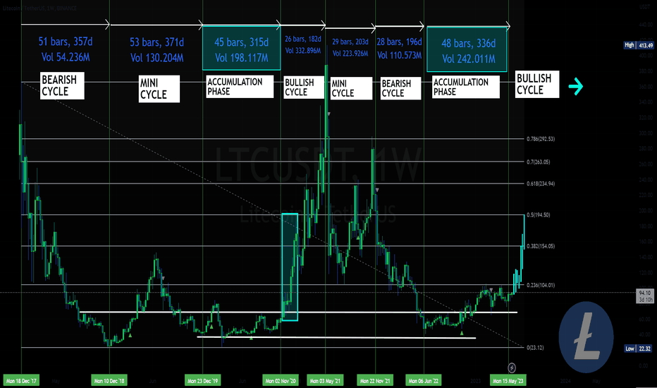Click the 'Vol 223.926M' volume text
657x388 pixels.
tap(350, 54)
